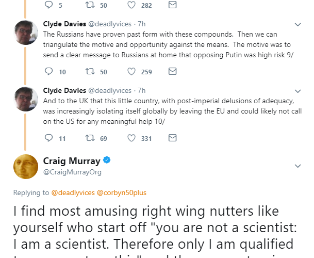Like the tweet showing 331 likes
Screen dimensions: 314x258
pos(132,138)
